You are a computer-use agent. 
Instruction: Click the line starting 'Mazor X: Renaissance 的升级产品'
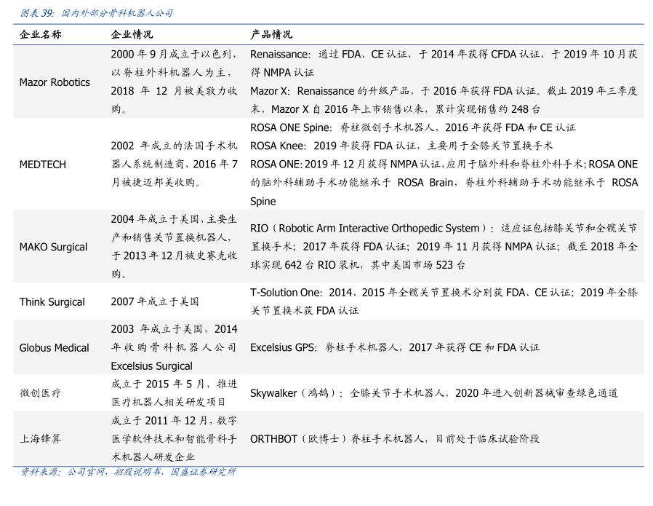(444, 91)
